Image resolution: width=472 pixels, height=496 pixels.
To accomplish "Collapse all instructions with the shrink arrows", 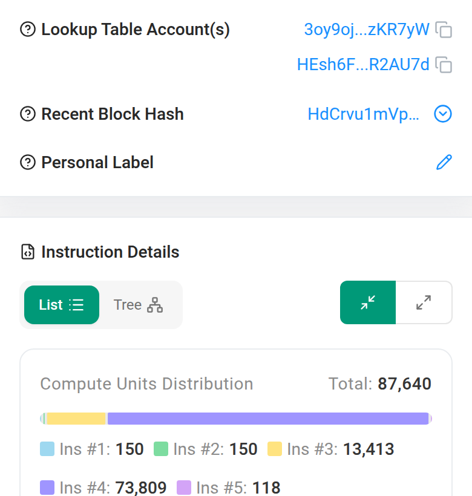I will (368, 302).
